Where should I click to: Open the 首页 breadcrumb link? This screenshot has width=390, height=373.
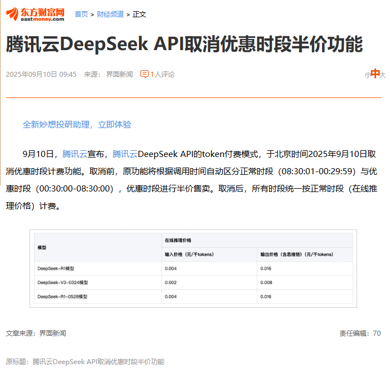81,14
